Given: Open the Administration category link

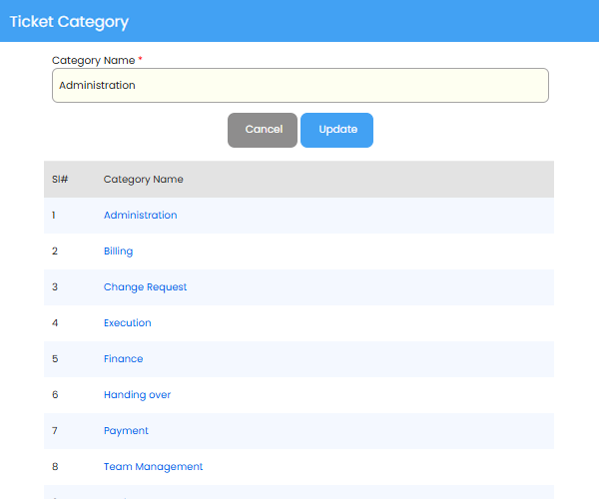Looking at the screenshot, I should pyautogui.click(x=140, y=215).
